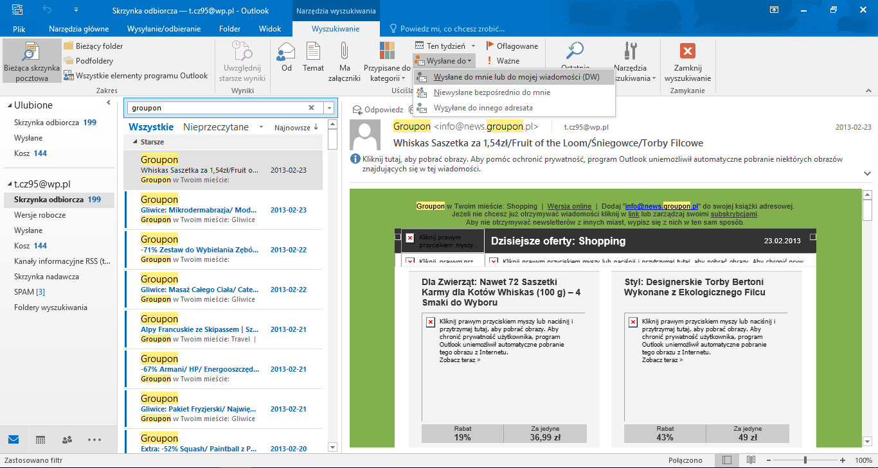Screen dimensions: 878x468
Task: Open -71% Zestaw do Wybielania message
Action: pyautogui.click(x=223, y=250)
